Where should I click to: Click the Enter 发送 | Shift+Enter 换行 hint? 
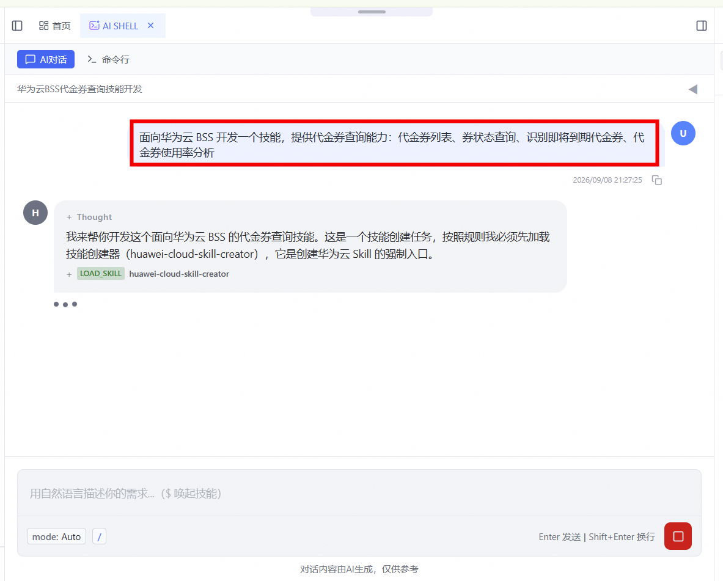click(596, 537)
